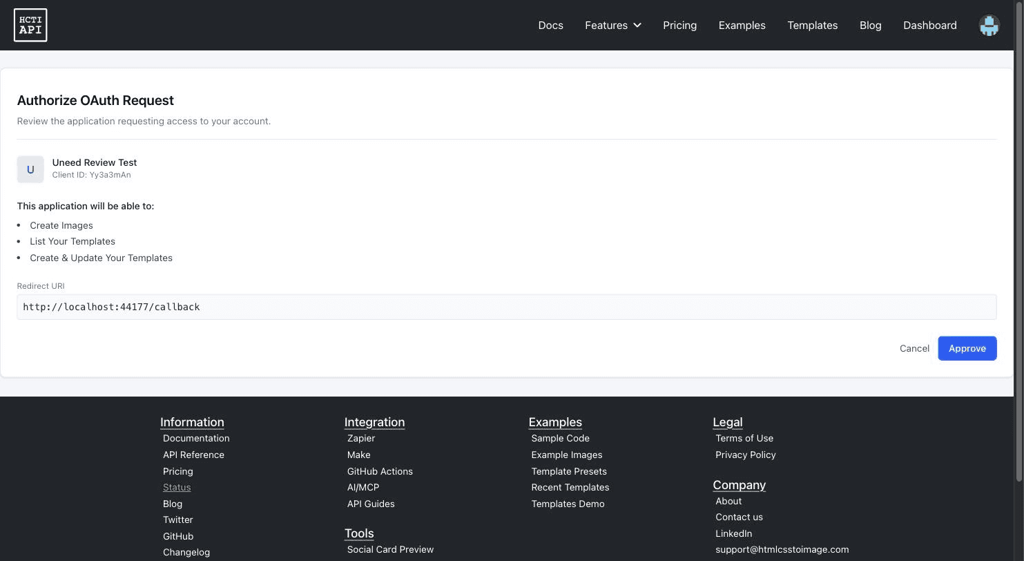Click the Tools footer heading
Viewport: 1024px width, 561px height.
(359, 533)
